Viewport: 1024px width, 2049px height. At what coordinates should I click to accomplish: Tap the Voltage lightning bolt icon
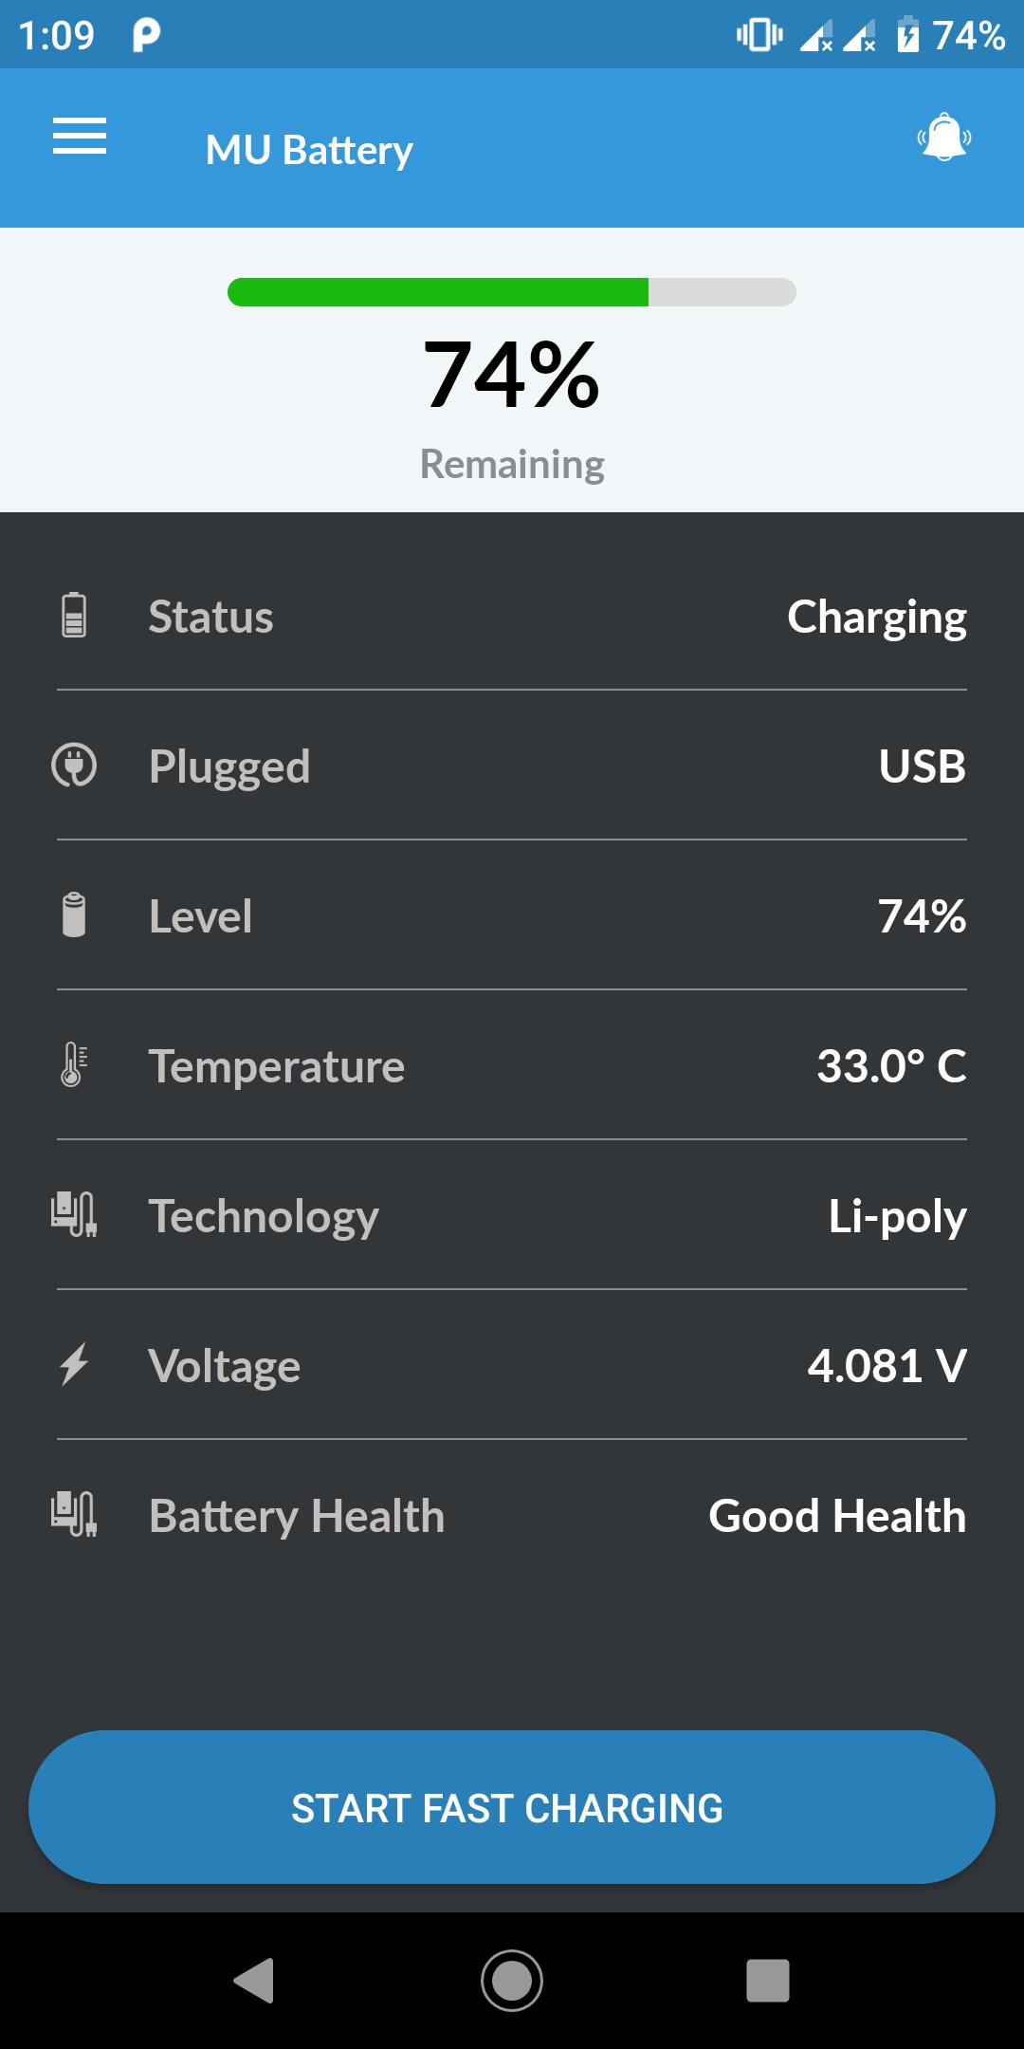pos(74,1365)
